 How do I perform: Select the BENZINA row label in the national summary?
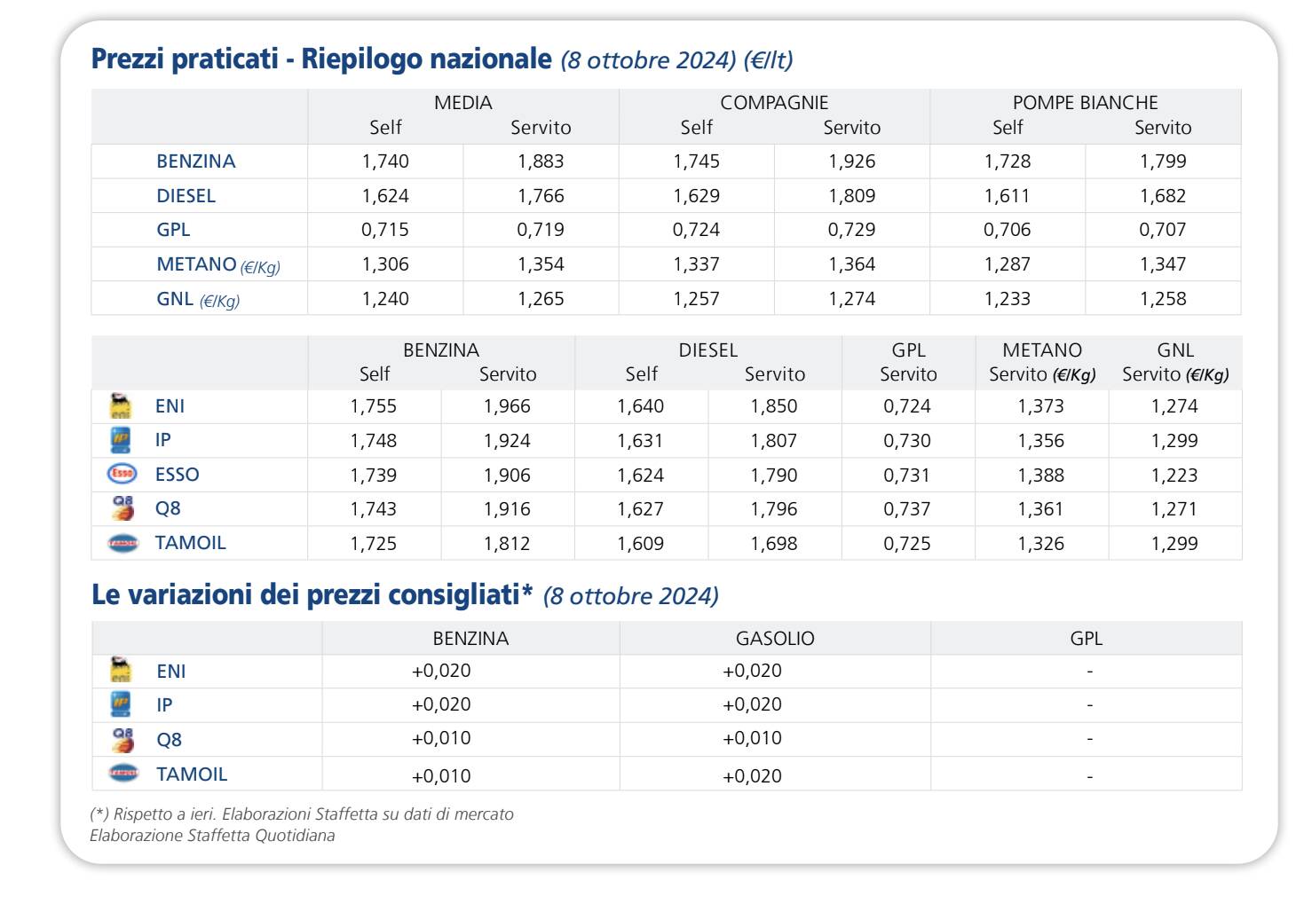[x=196, y=161]
